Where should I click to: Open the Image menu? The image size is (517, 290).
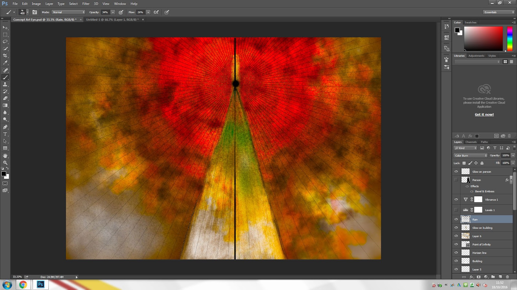36,4
